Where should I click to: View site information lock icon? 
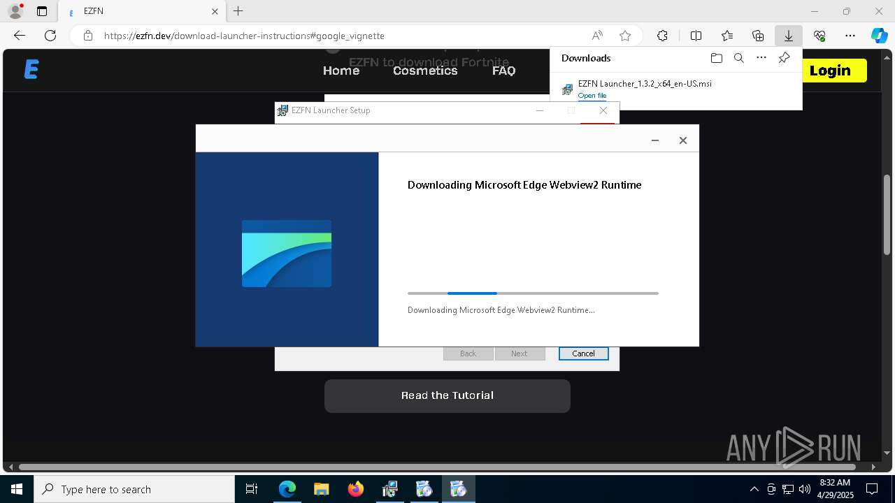[x=88, y=36]
